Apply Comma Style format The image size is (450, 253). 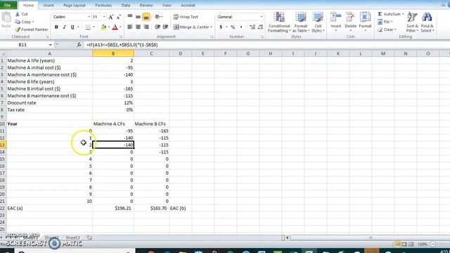[x=241, y=27]
